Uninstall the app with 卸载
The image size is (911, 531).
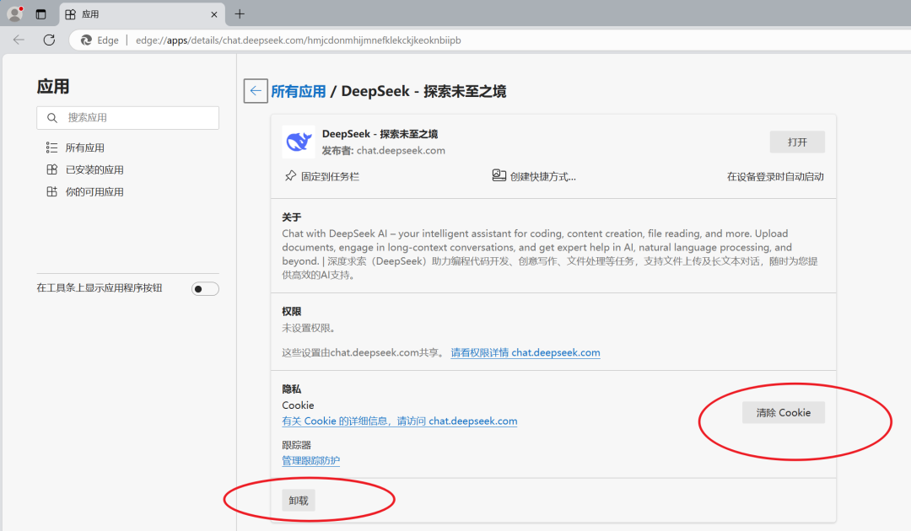pos(299,501)
